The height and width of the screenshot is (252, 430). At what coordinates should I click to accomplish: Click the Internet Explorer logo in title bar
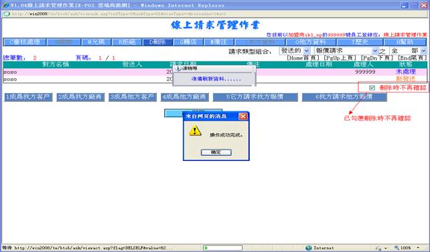coord(5,5)
